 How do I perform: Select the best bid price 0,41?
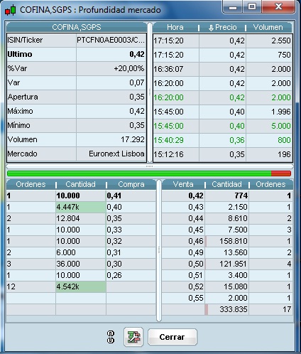click(x=114, y=195)
